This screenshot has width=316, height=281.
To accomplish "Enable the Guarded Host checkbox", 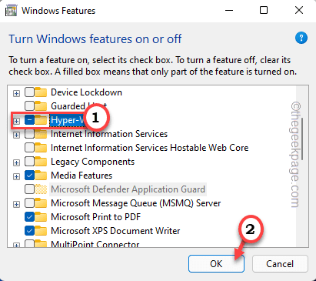I will (x=29, y=106).
